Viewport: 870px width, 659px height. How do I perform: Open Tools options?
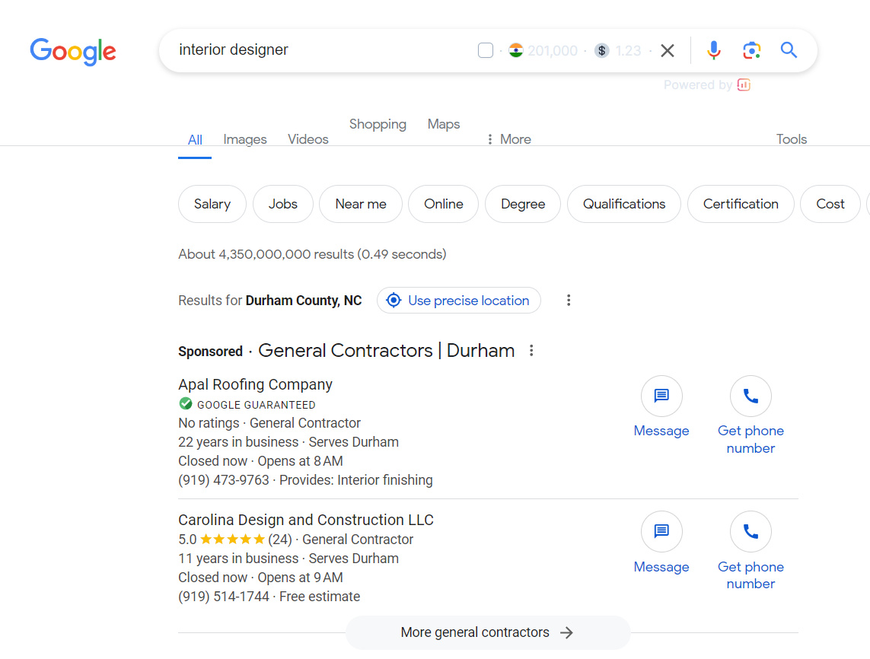pyautogui.click(x=792, y=138)
